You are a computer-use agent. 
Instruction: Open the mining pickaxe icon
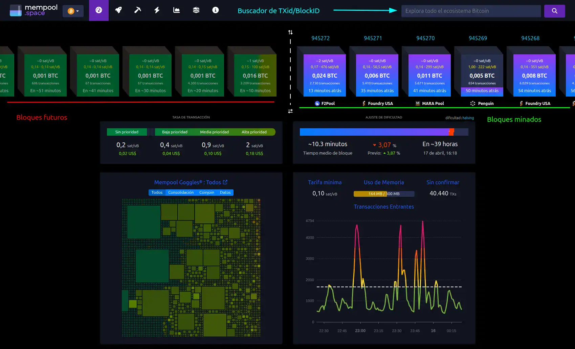pos(137,10)
